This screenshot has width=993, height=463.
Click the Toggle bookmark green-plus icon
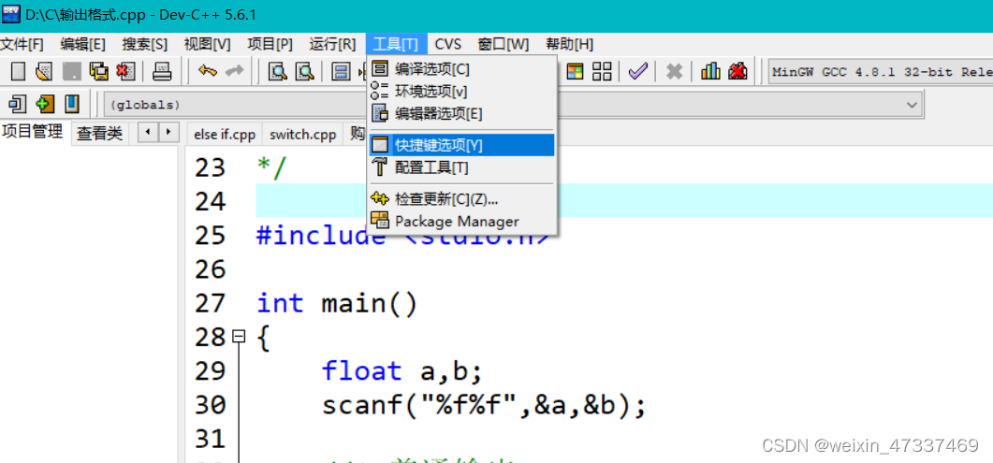click(44, 103)
